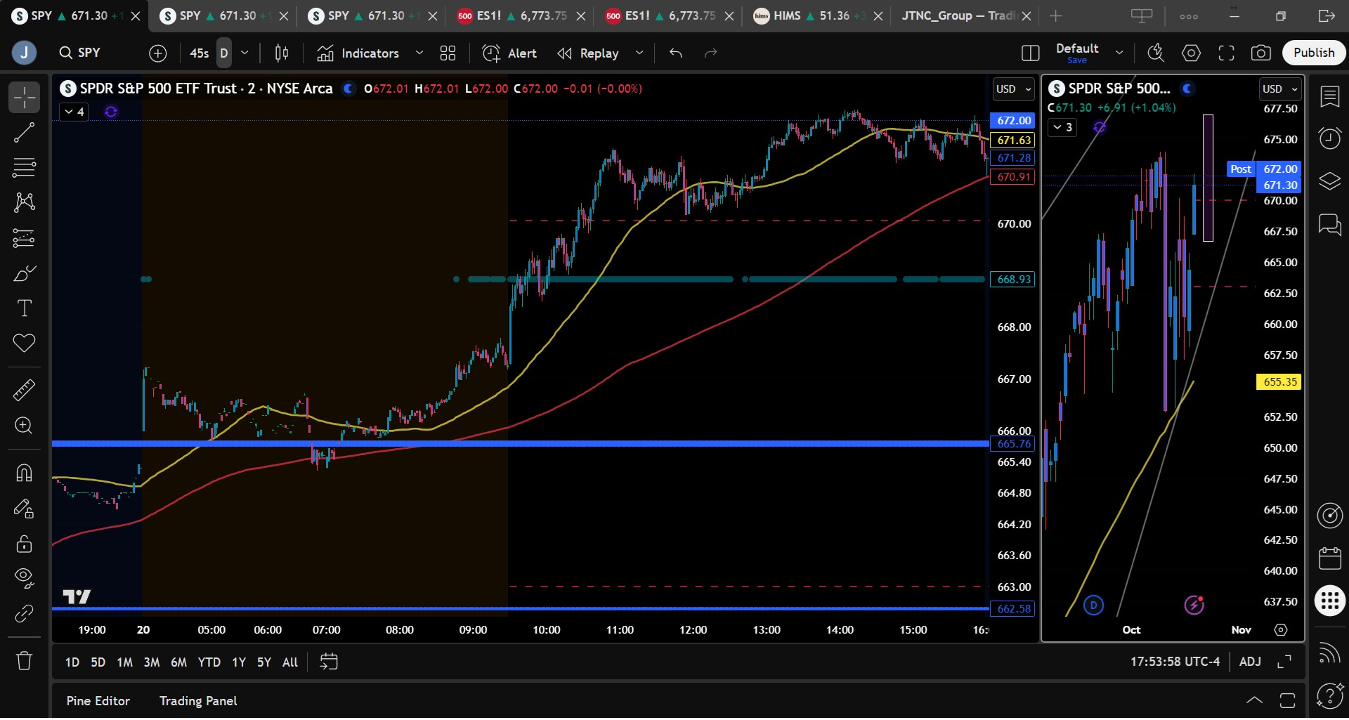This screenshot has height=720, width=1349.
Task: Open the patterns drawing tool
Action: 24,202
